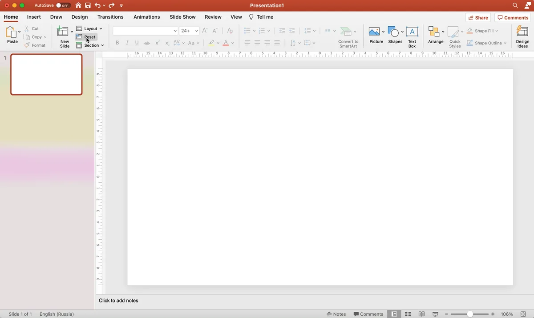Clear all text formatting
Screen dimensions: 534x318
[x=230, y=31]
